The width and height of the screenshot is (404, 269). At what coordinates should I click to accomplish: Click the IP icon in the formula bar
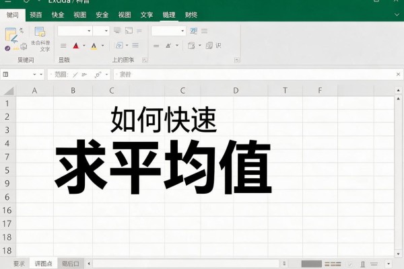[x=84, y=75]
